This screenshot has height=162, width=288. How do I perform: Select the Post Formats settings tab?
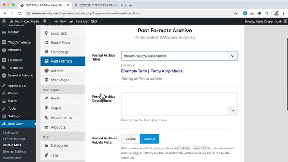point(63,61)
